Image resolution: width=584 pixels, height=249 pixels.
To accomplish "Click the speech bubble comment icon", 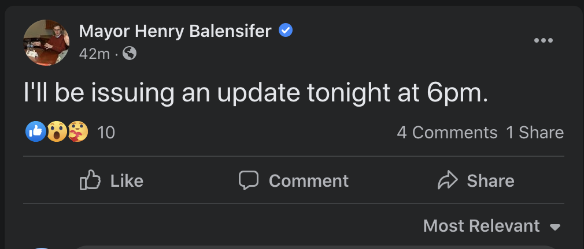I will point(249,180).
